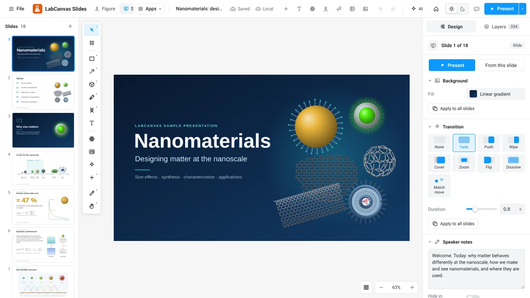
Task: Click the Flip transition option
Action: pyautogui.click(x=489, y=163)
